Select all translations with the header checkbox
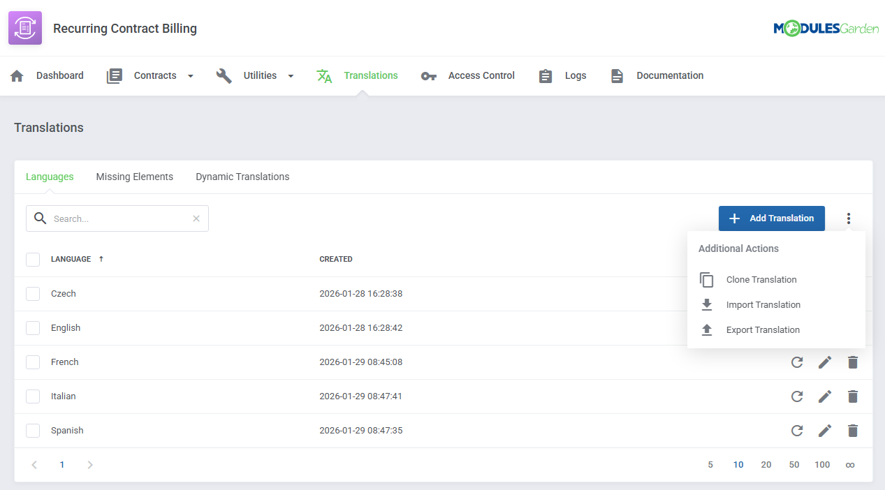Screen dimensions: 885x490 32,259
